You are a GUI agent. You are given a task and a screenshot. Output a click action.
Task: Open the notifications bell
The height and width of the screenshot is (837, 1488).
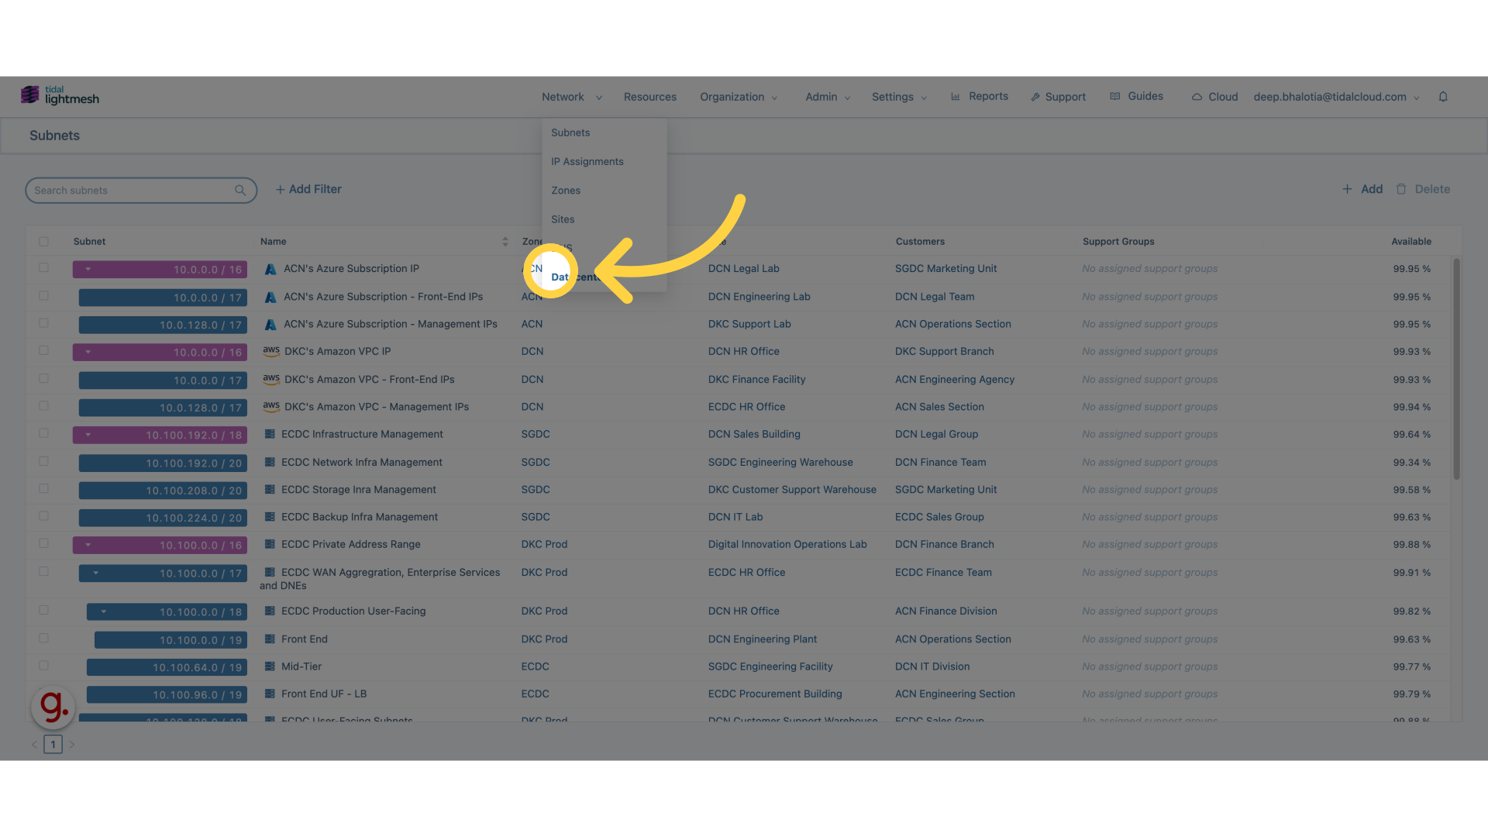[1443, 96]
